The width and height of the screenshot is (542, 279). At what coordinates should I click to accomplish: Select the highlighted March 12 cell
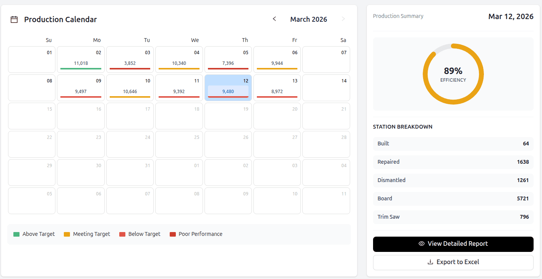(228, 88)
